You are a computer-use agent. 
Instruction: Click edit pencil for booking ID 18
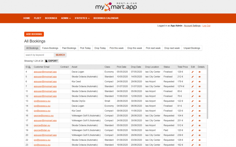192,125
